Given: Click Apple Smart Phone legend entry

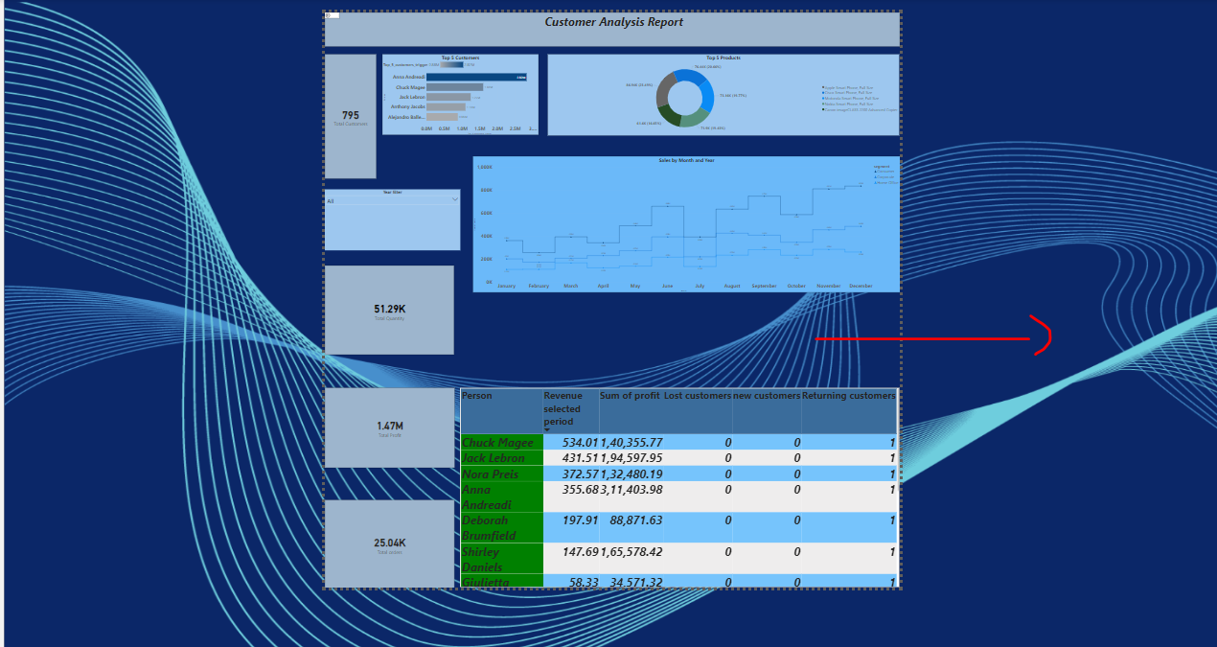Looking at the screenshot, I should [848, 87].
